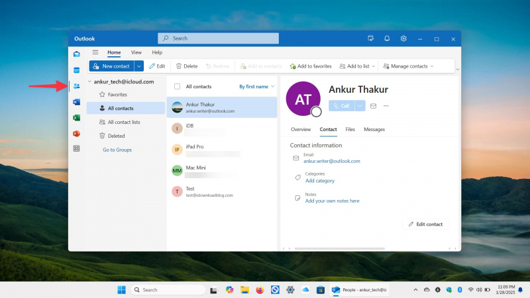Click the Go to Groups link
530x298 pixels.
coord(117,150)
